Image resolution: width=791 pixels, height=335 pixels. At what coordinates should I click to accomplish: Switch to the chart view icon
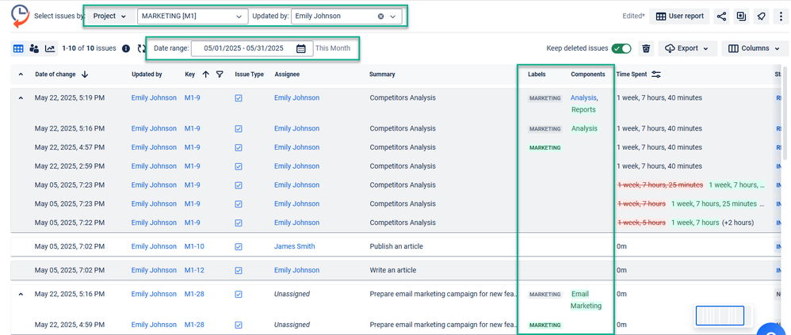pos(50,48)
